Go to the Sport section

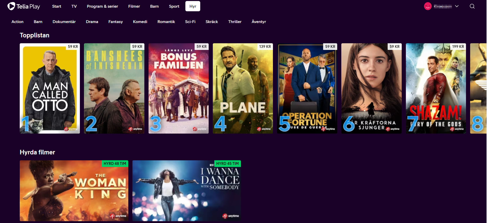click(174, 6)
